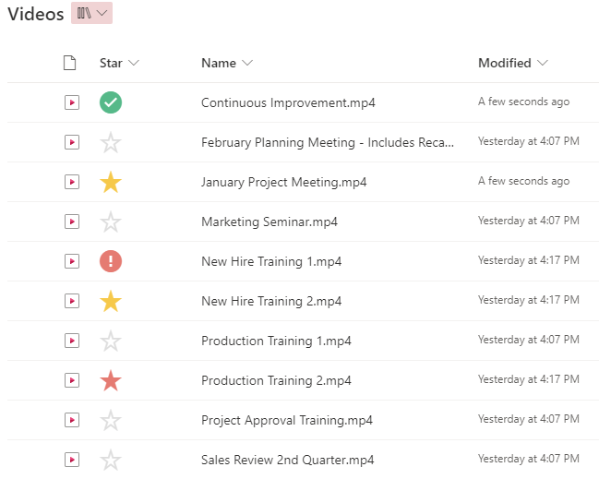Open Sales Review 2nd Quarter.mp4
The height and width of the screenshot is (479, 599).
pyautogui.click(x=288, y=461)
